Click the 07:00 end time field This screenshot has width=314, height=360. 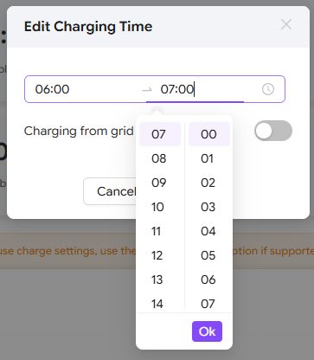(x=202, y=89)
